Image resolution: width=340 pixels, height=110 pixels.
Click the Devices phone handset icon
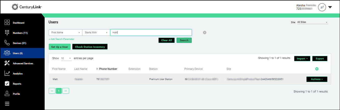click(7, 43)
